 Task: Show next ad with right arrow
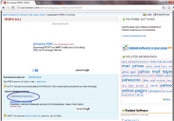point(37,70)
